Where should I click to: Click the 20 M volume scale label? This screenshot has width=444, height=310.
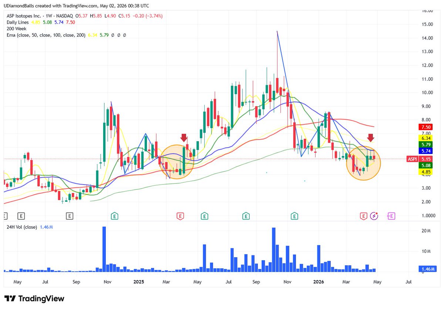click(426, 231)
